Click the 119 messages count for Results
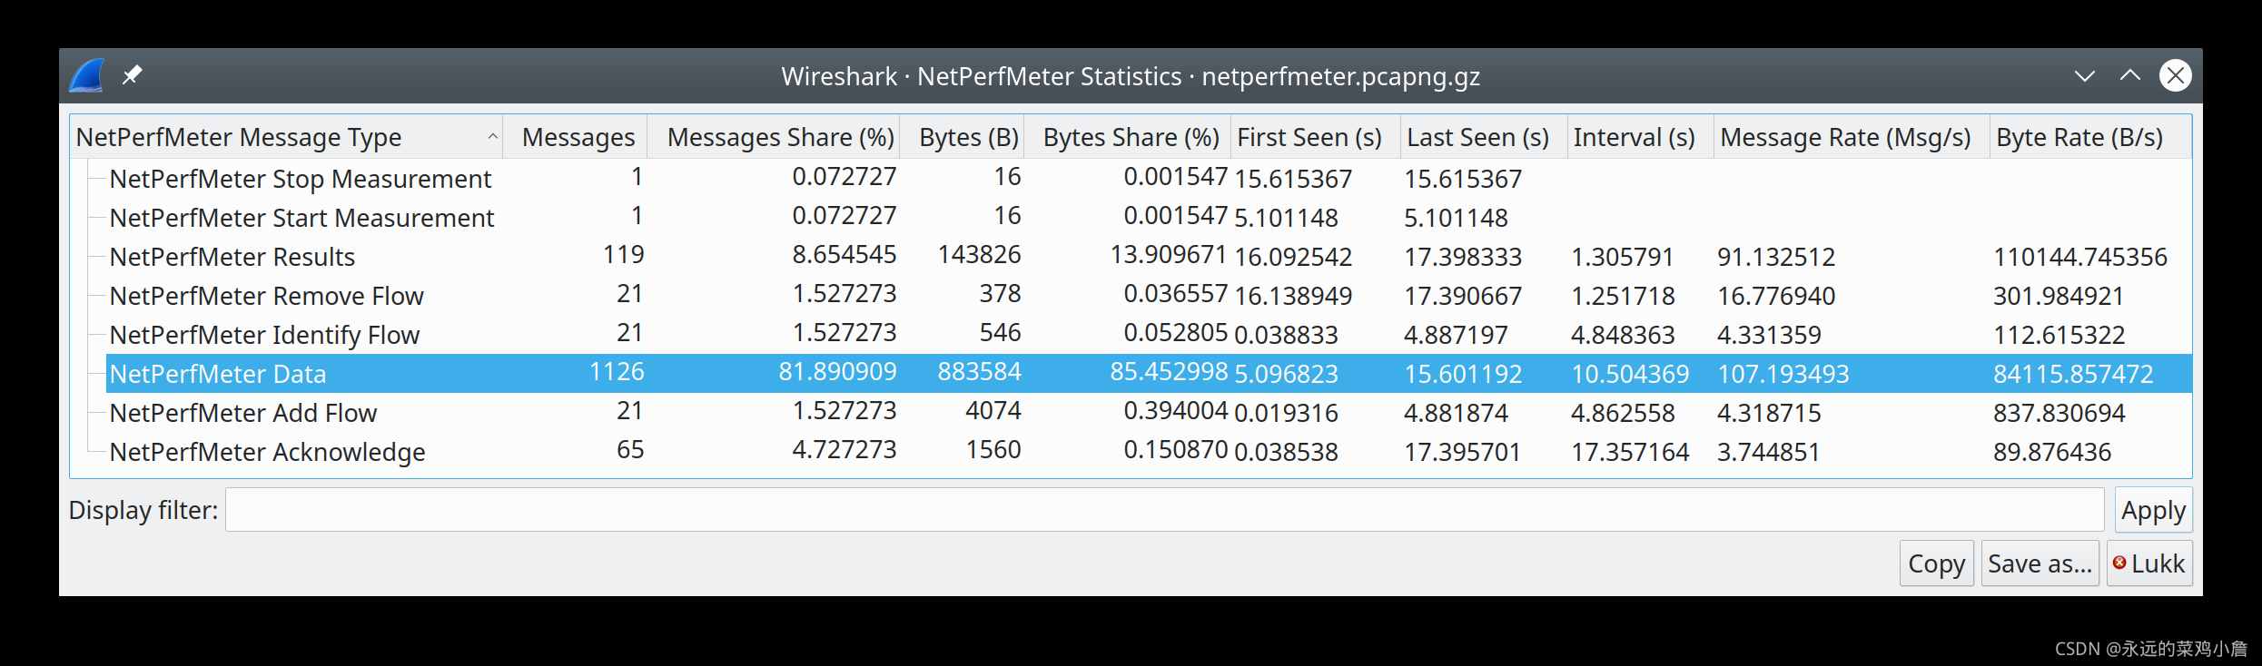The width and height of the screenshot is (2262, 666). [x=624, y=254]
